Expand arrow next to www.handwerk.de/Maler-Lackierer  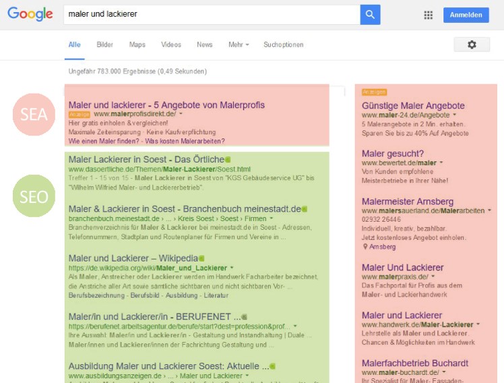(478, 324)
